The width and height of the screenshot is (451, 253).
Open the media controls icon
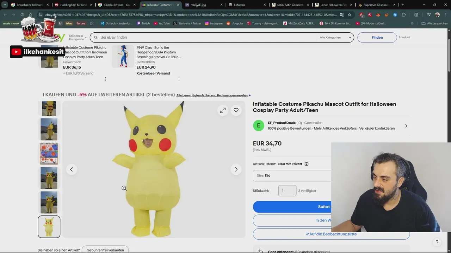tap(429, 15)
